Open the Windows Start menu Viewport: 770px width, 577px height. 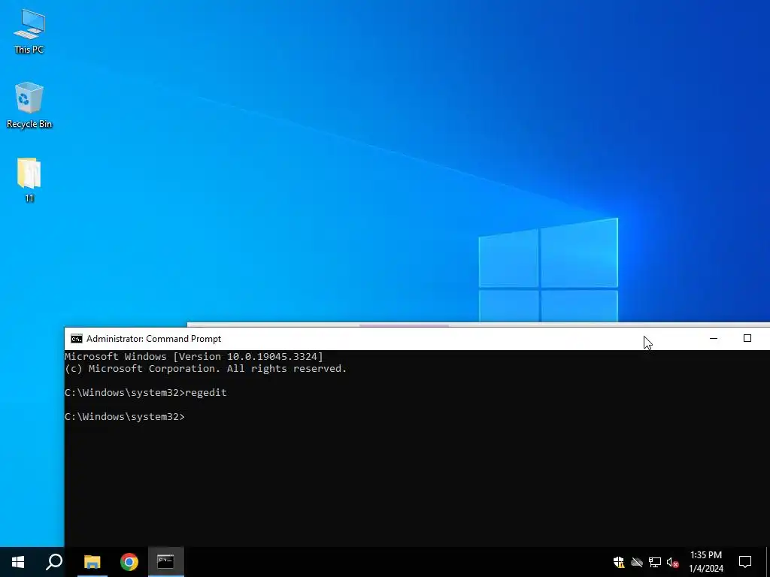[18, 562]
